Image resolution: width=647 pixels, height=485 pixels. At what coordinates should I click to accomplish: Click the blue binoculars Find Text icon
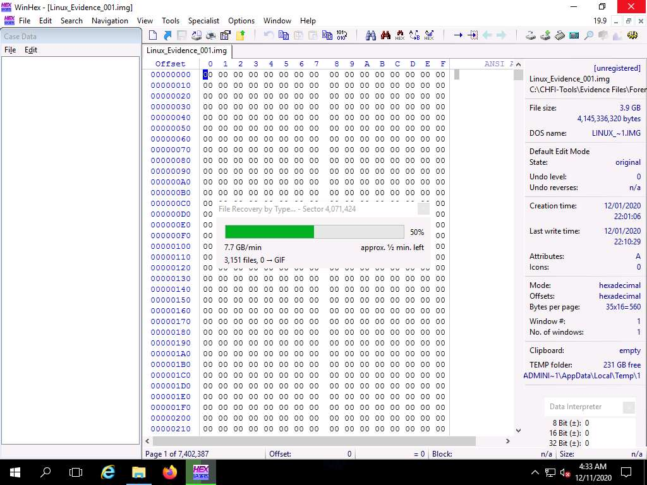[370, 35]
